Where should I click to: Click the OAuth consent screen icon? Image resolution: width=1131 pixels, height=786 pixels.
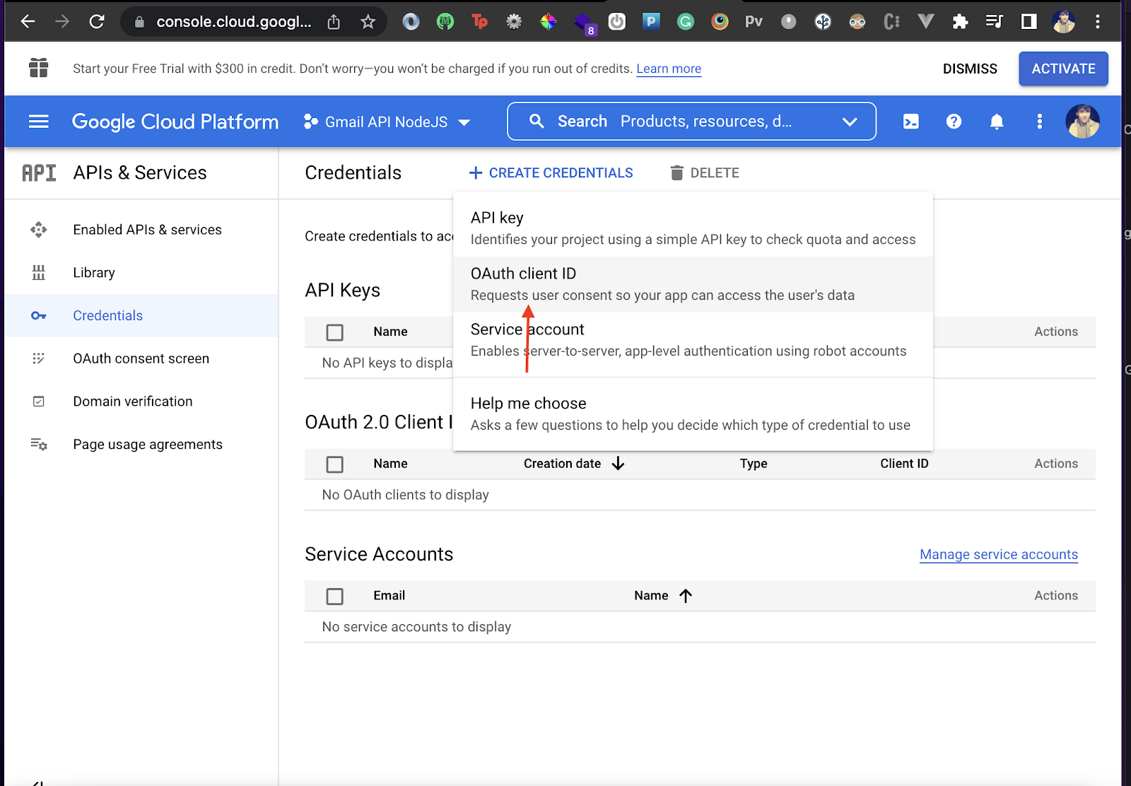39,358
